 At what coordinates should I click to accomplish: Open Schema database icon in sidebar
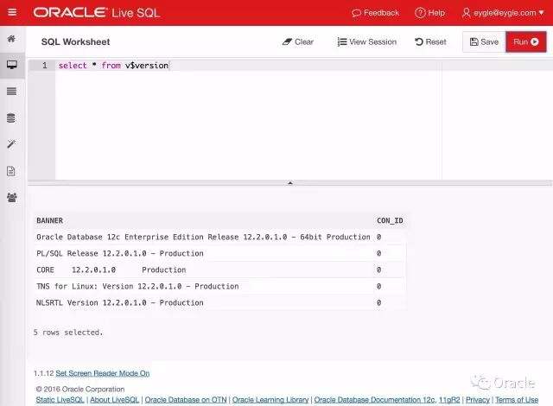[x=11, y=118]
